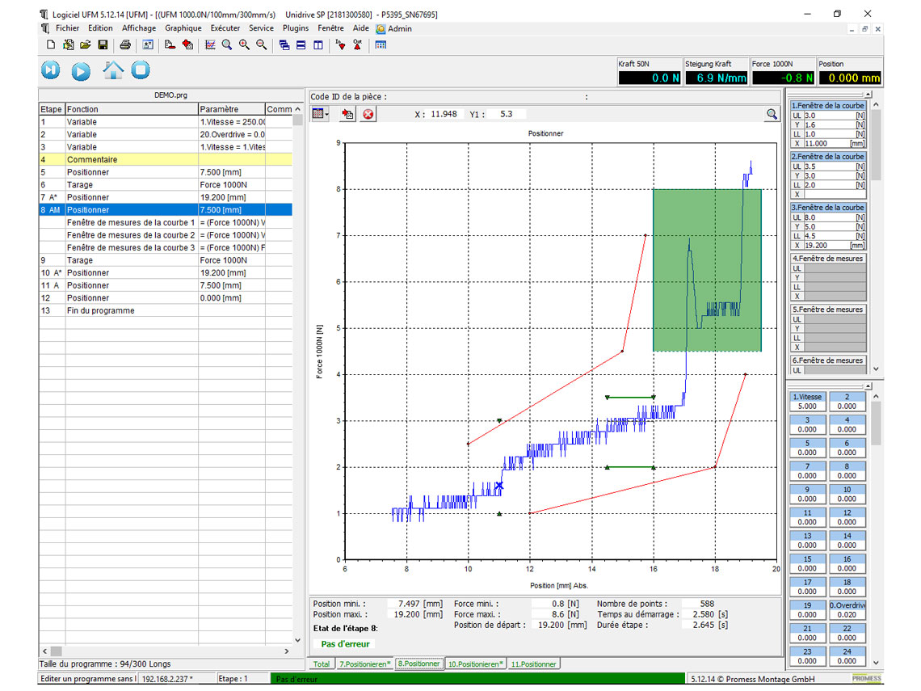Dismiss the curve error with red cross icon
Image resolution: width=921 pixels, height=691 pixels.
tap(368, 113)
